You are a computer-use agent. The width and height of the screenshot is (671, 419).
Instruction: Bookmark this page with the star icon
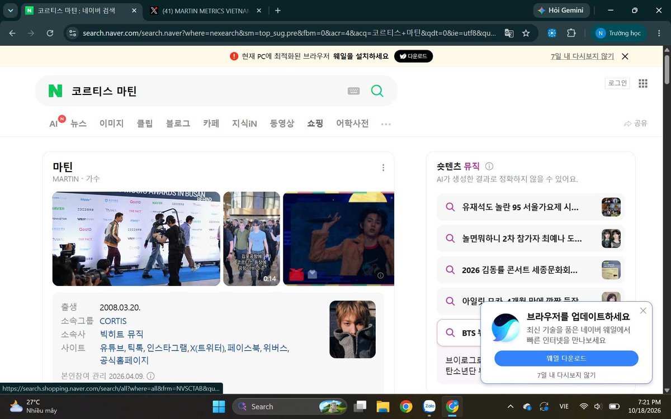526,33
